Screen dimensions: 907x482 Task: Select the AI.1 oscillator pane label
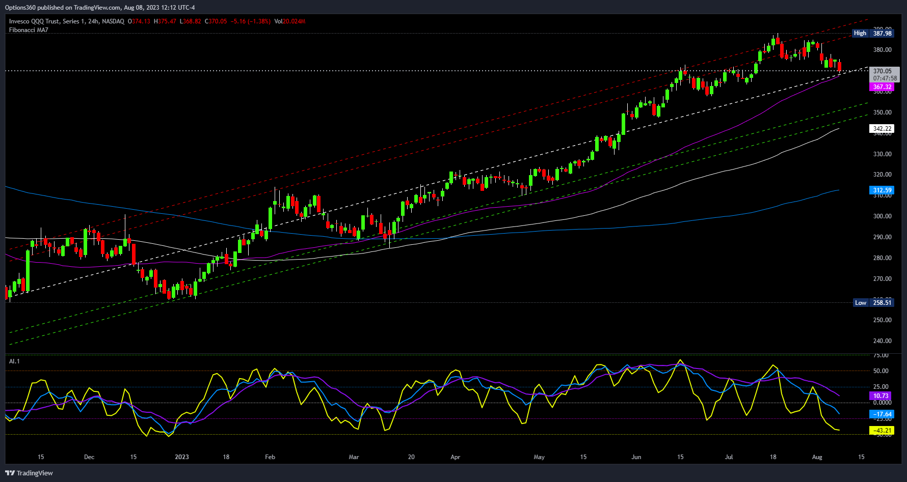point(14,361)
